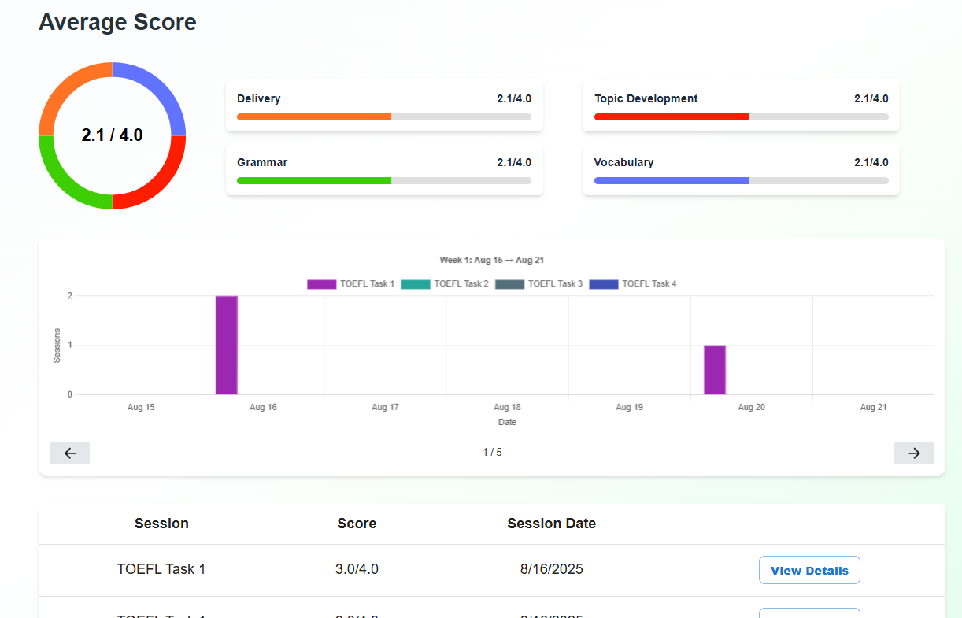Screen dimensions: 962x618
Task: Click the Aug 16 purple bar
Action: pyautogui.click(x=227, y=345)
